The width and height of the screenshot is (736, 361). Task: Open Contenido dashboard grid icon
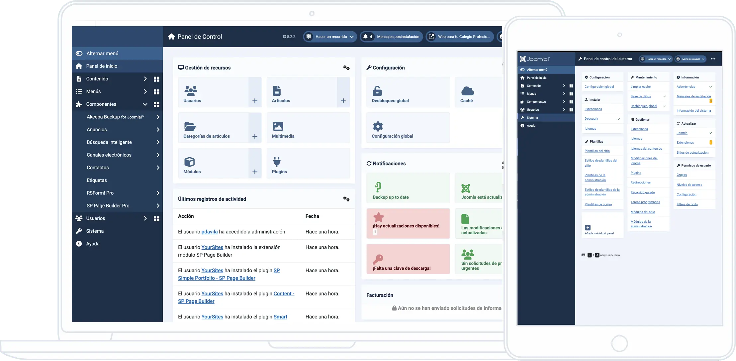[x=156, y=79]
